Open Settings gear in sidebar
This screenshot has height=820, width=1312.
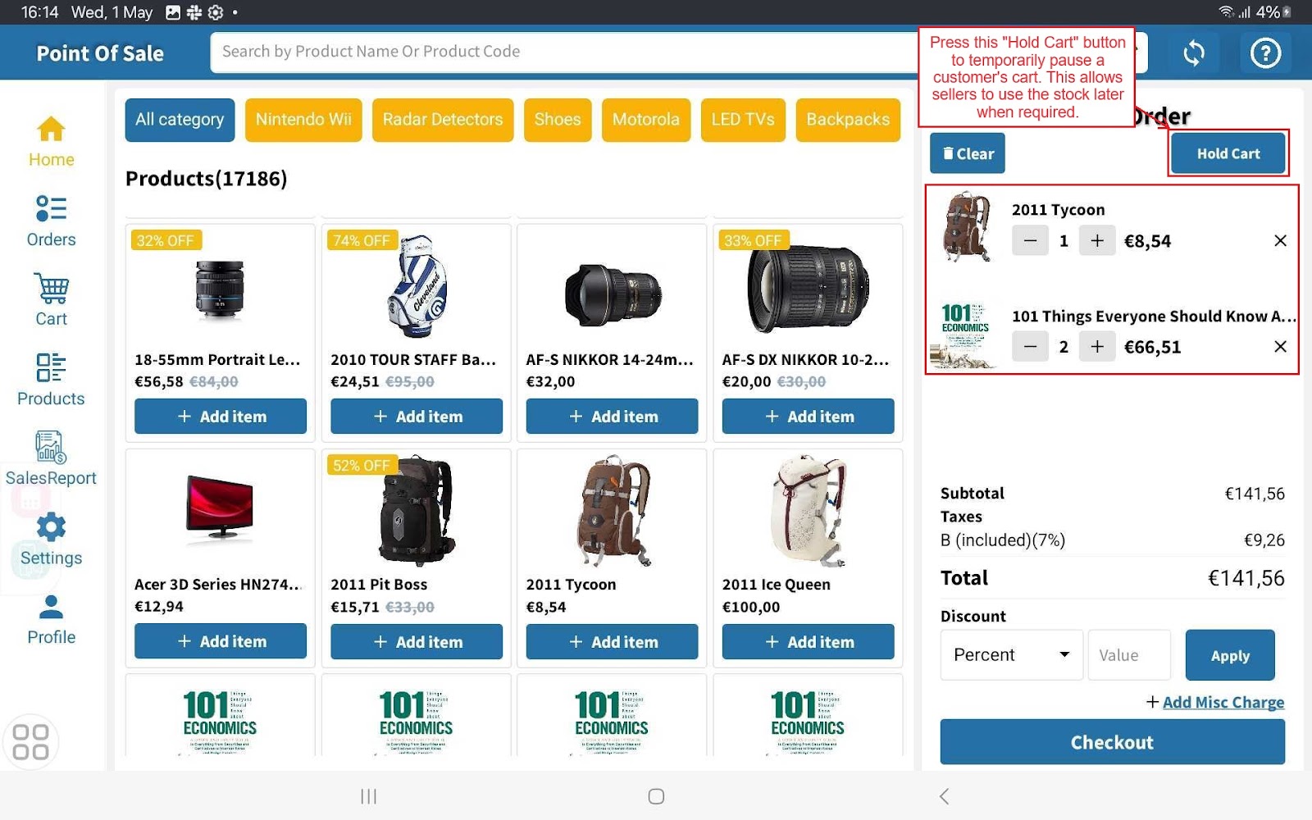click(51, 527)
